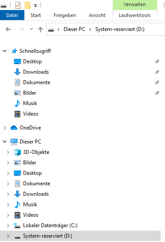165x242 pixels.
Task: Switch to the Freigeben ribbon tab
Action: (x=65, y=15)
